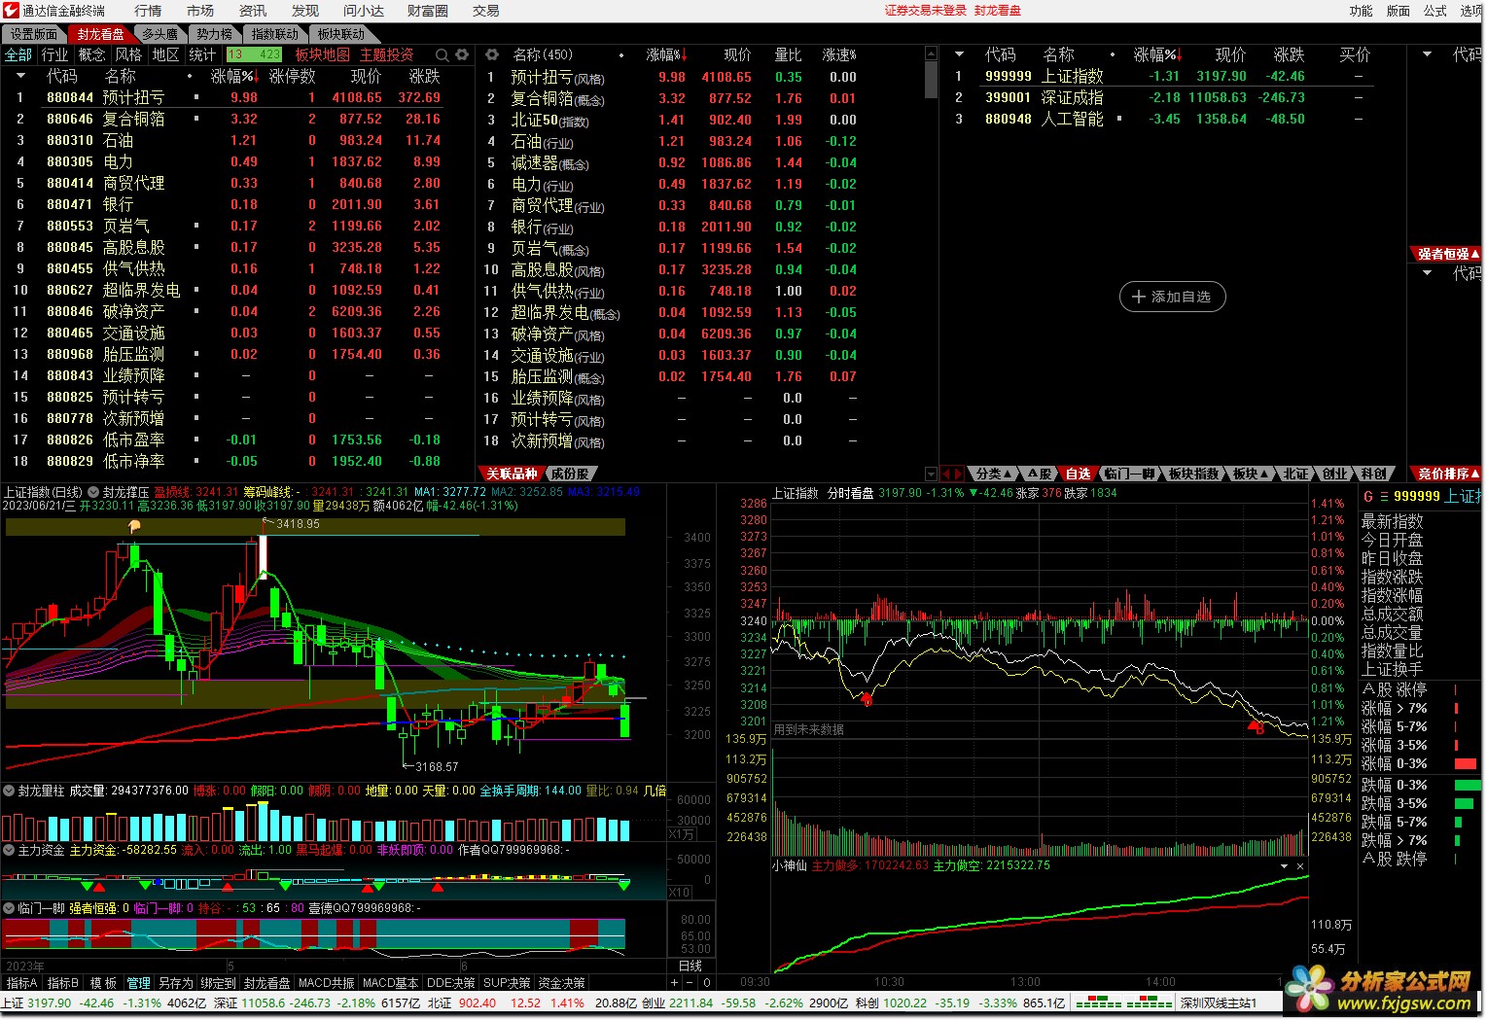
Task: Click the 封龙量柱 indicator dropdown icon
Action: point(9,791)
